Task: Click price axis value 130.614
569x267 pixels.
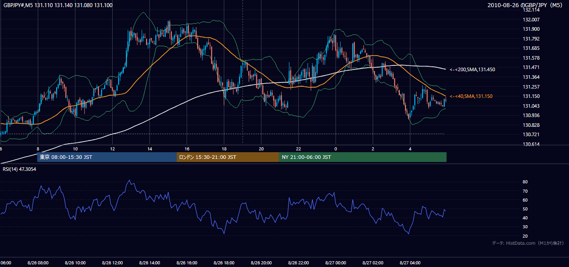Action: pyautogui.click(x=531, y=144)
